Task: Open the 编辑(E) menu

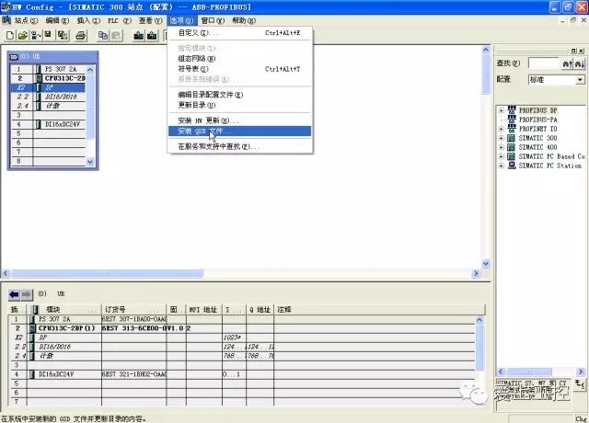Action: (x=57, y=20)
